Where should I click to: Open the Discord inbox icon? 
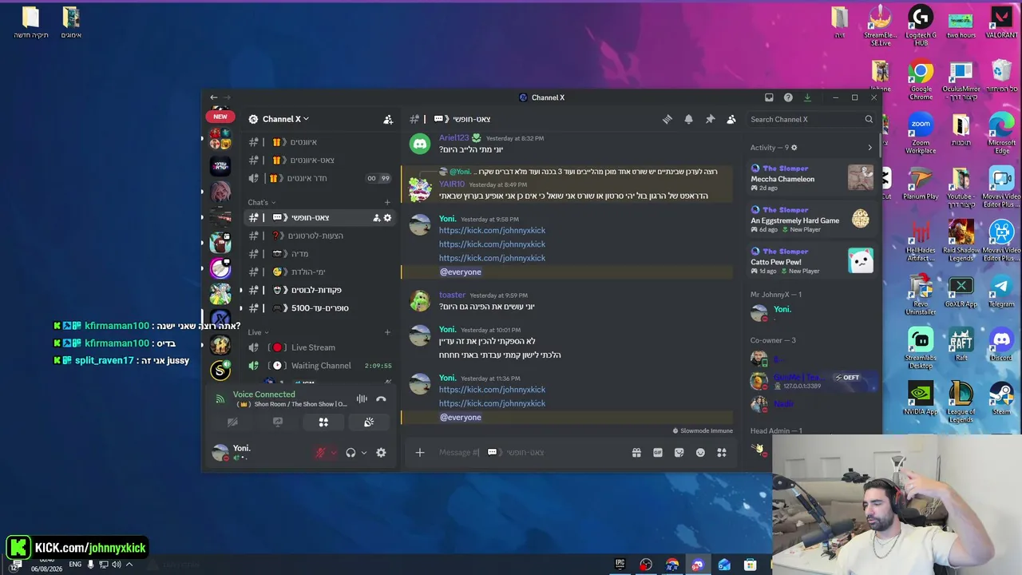click(x=769, y=97)
